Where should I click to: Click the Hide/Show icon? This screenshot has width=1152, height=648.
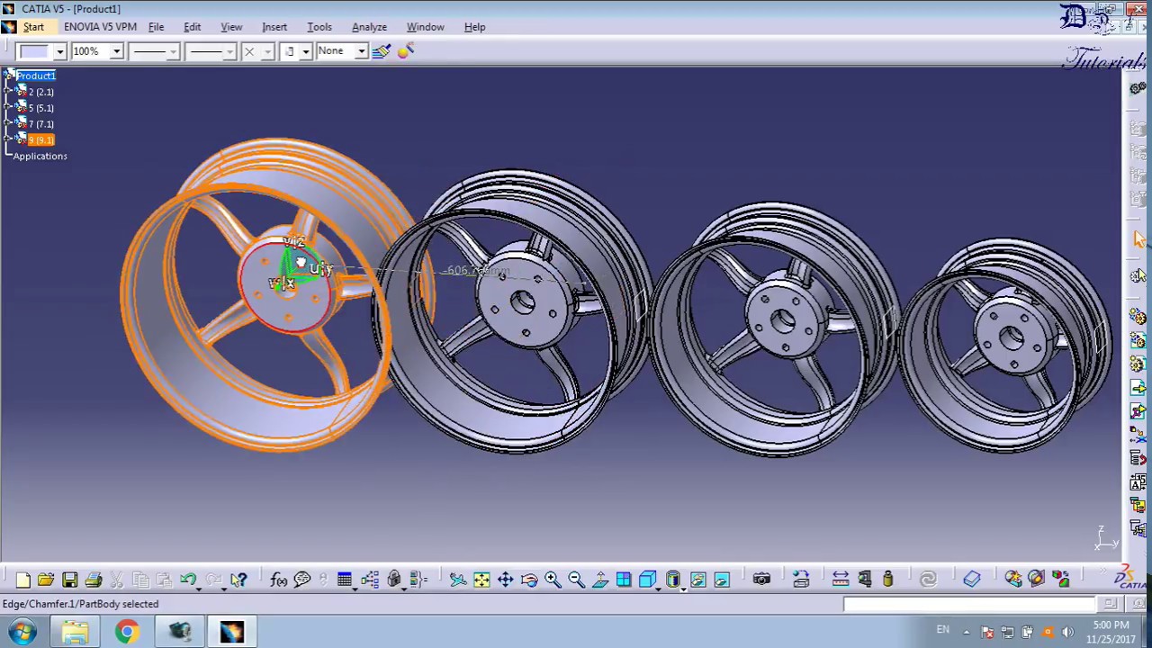(x=698, y=580)
